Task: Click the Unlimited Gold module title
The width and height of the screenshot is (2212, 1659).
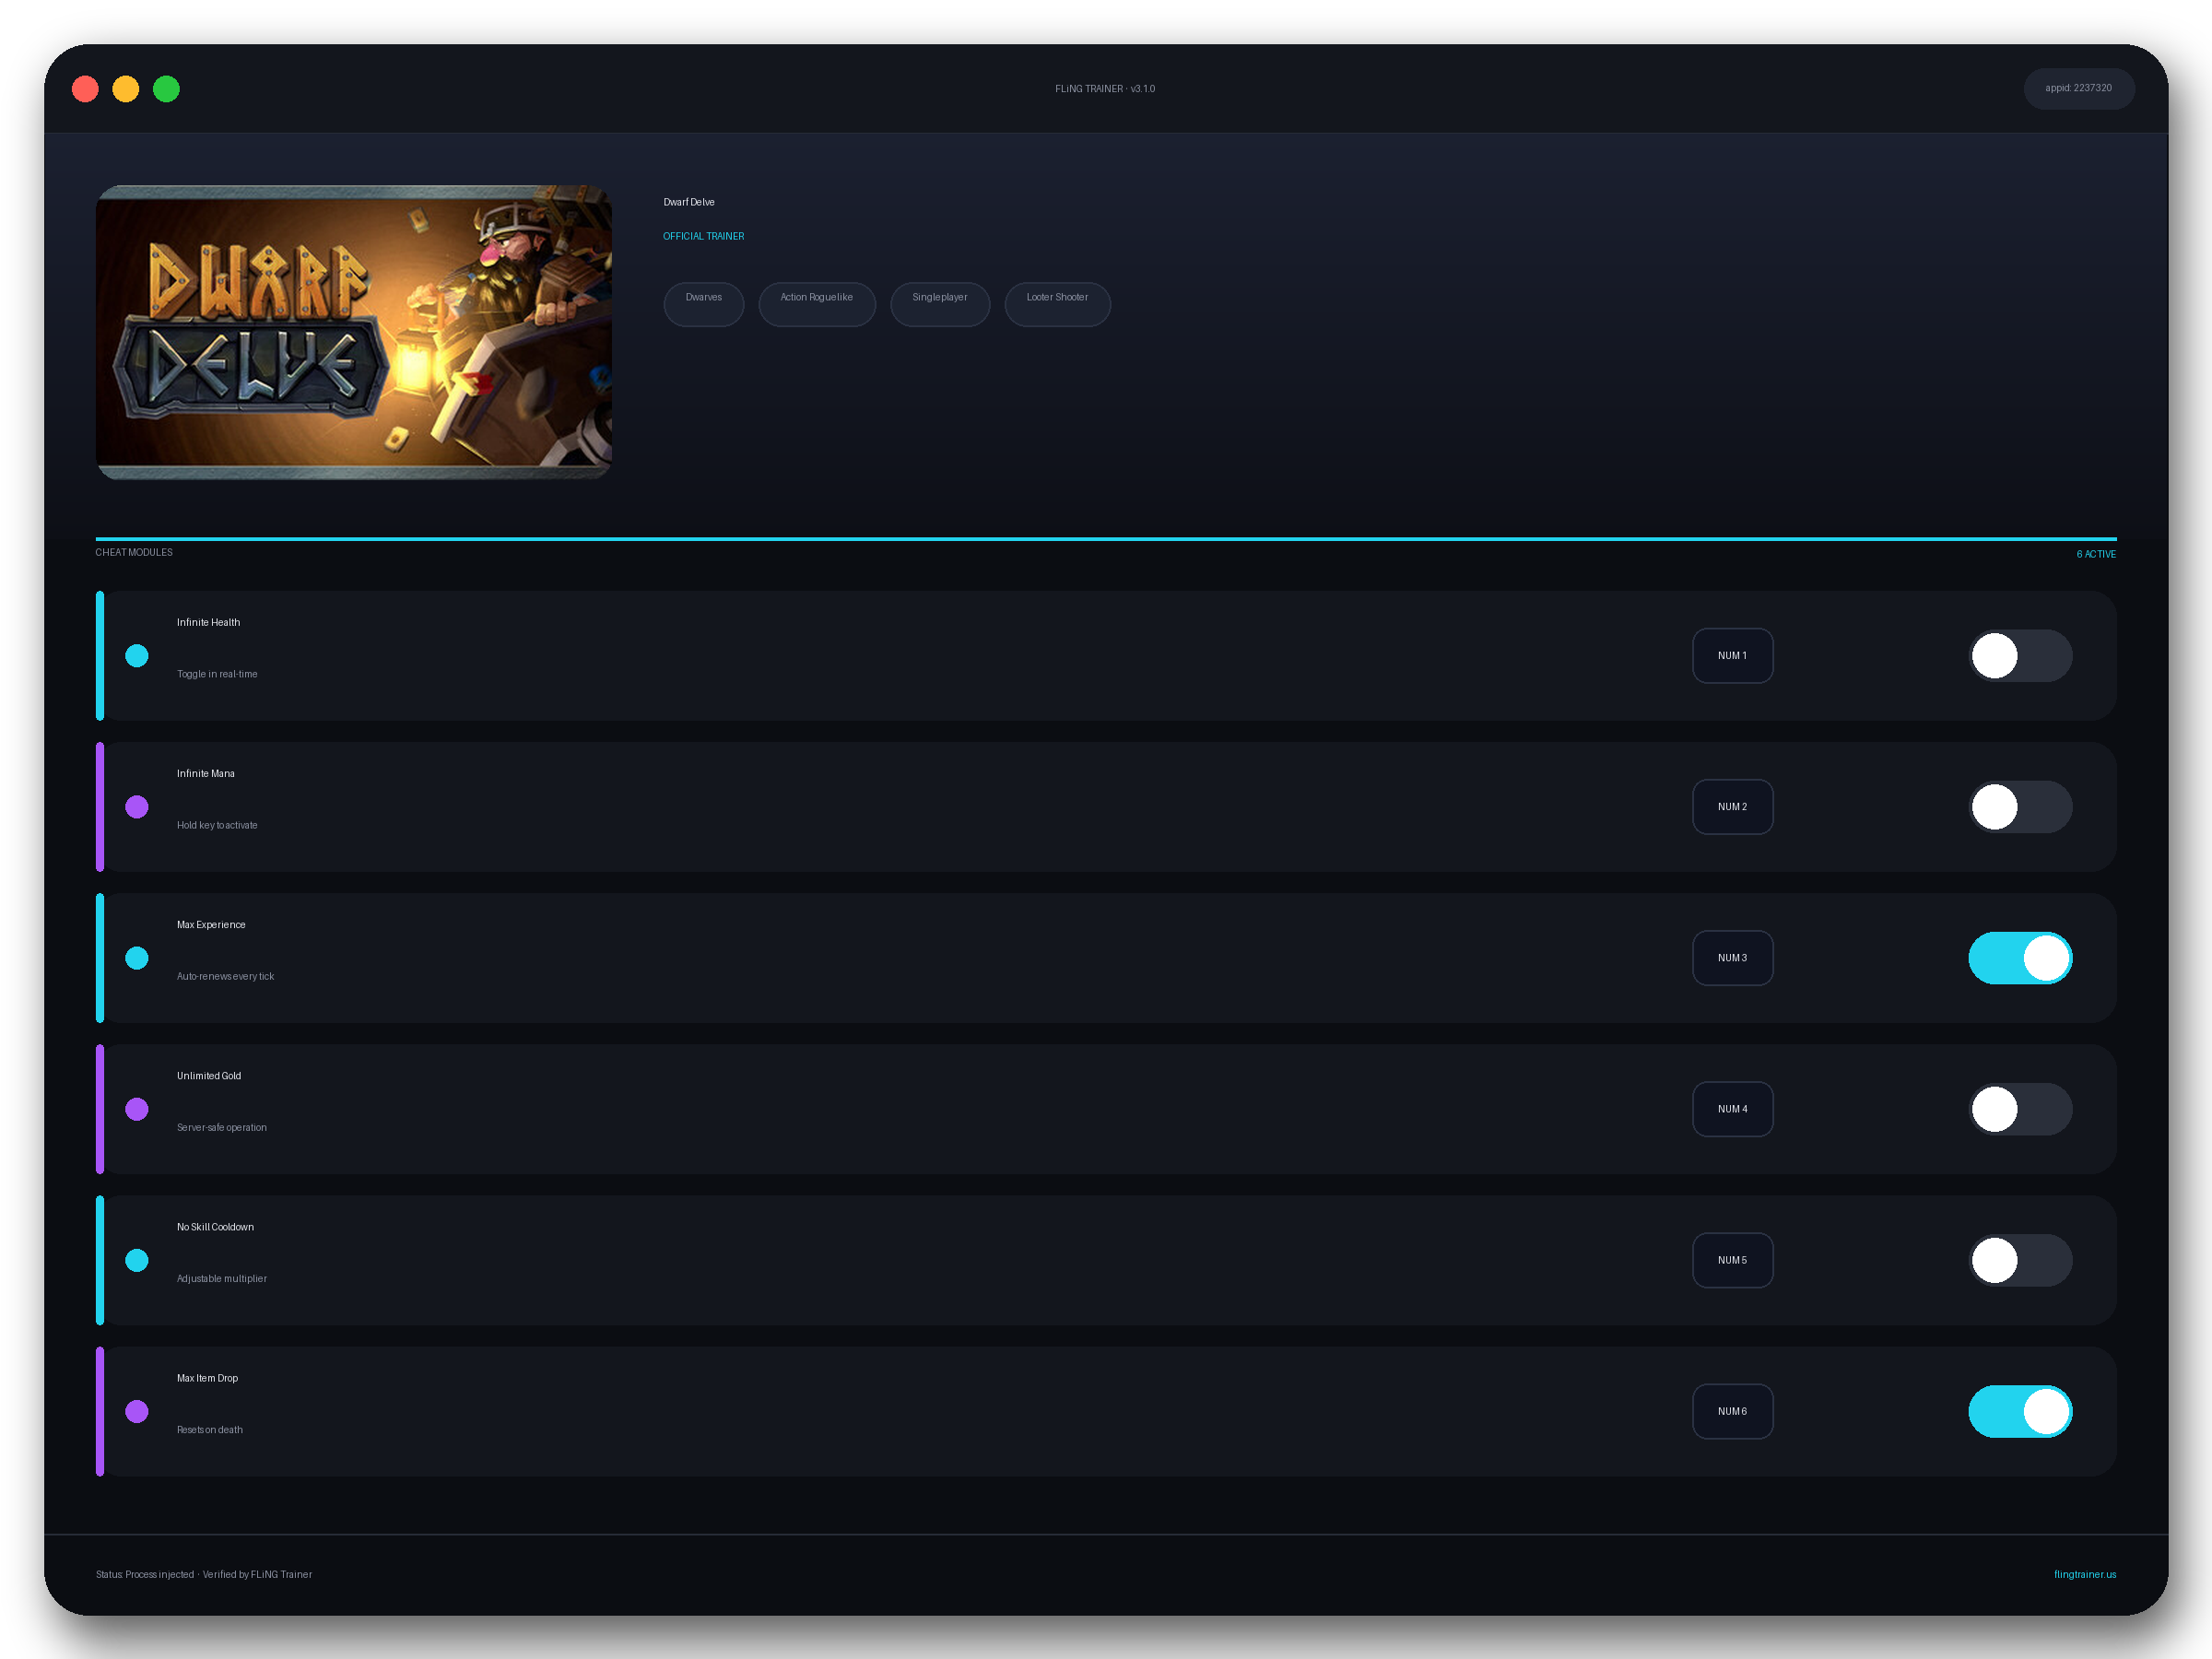Action: point(209,1075)
